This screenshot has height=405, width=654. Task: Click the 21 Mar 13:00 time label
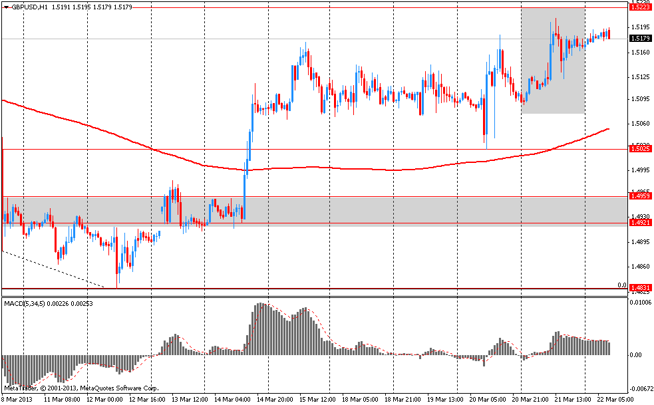572,400
